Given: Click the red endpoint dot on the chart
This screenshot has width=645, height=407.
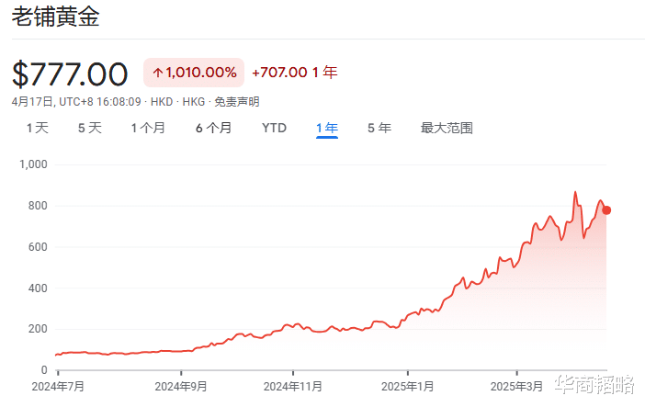Looking at the screenshot, I should tap(606, 210).
